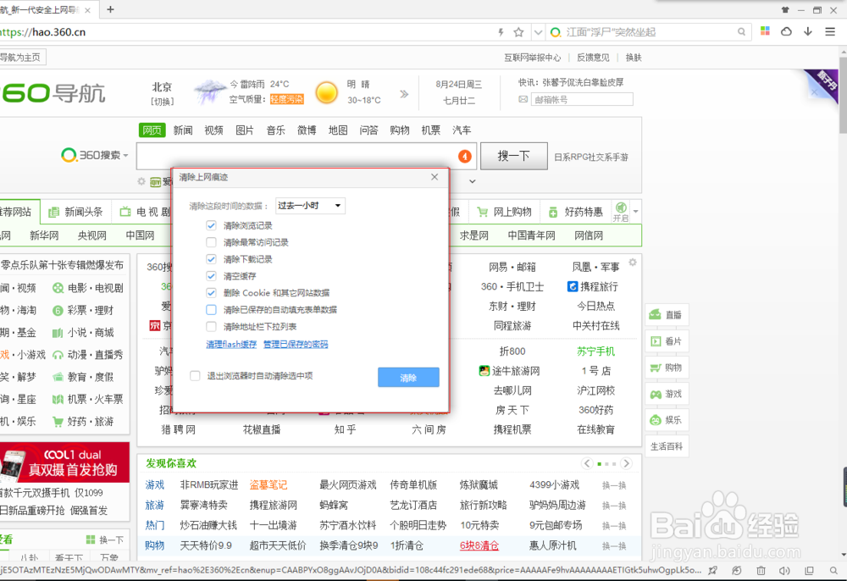Viewport: 847px width, 581px height.
Task: Click into the 邮箱帐号 input field
Action: (x=582, y=99)
